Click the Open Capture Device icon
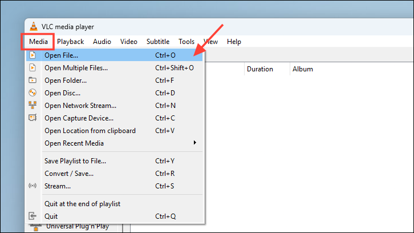The height and width of the screenshot is (233, 414). click(x=33, y=118)
